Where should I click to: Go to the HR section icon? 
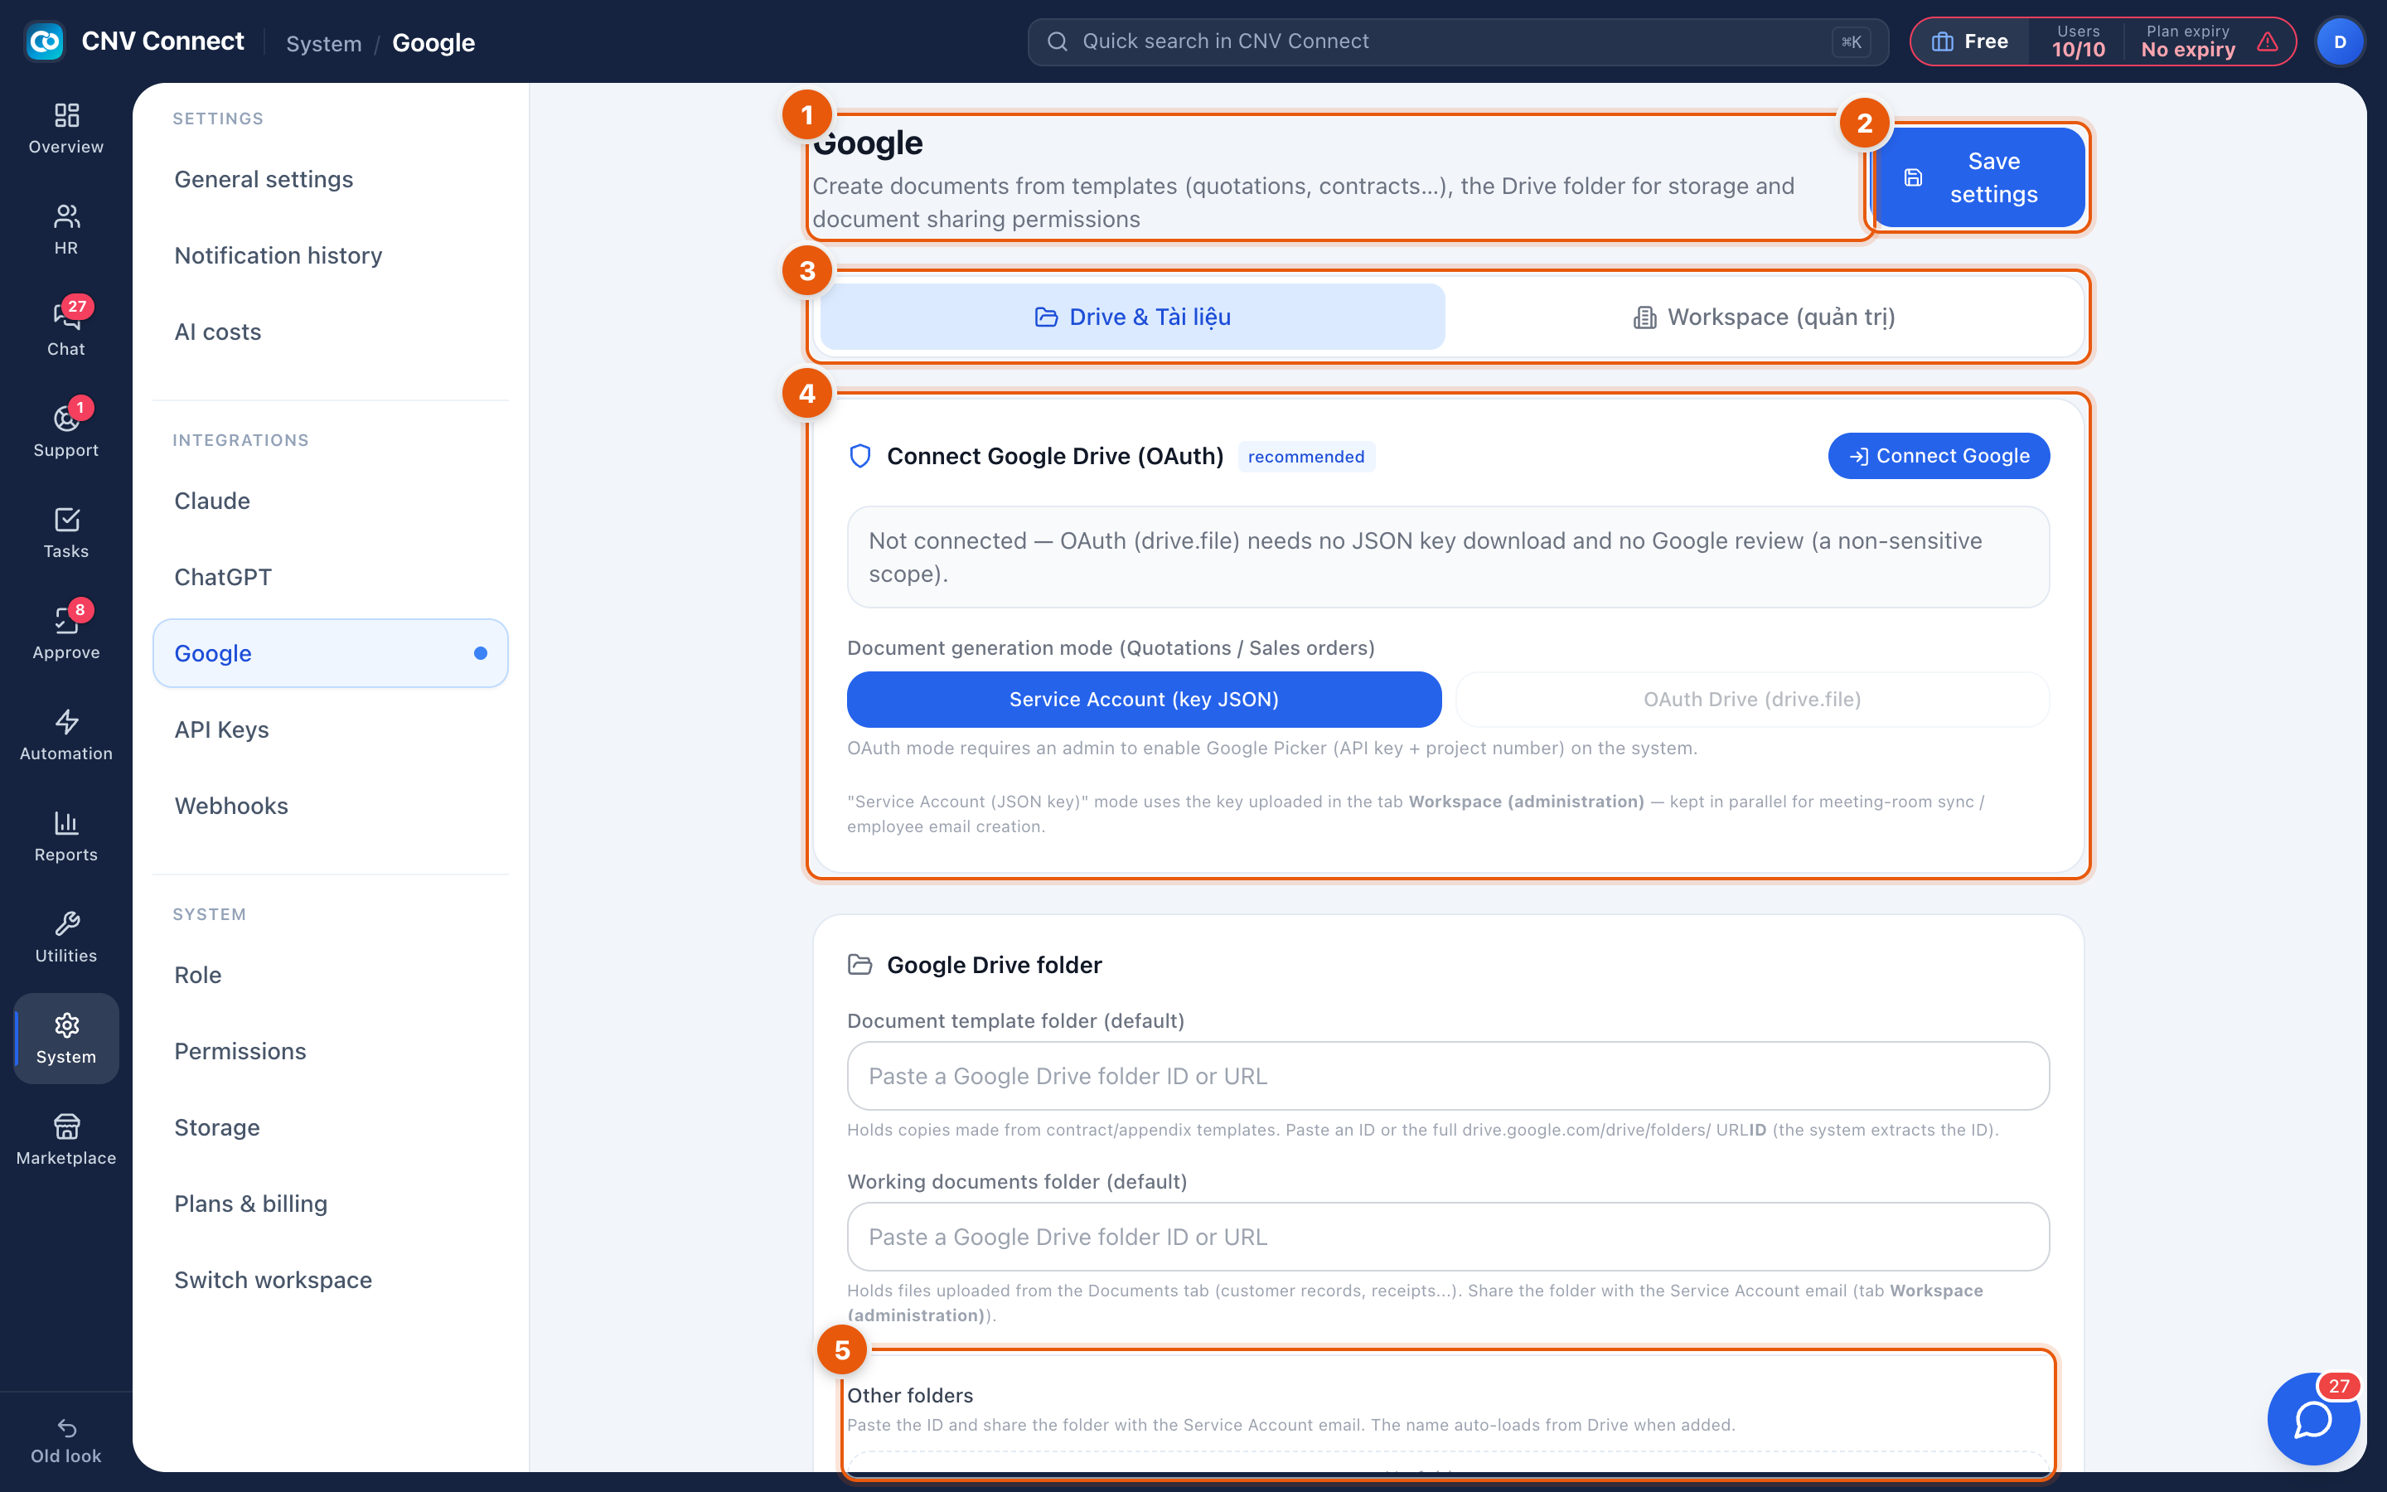(66, 216)
